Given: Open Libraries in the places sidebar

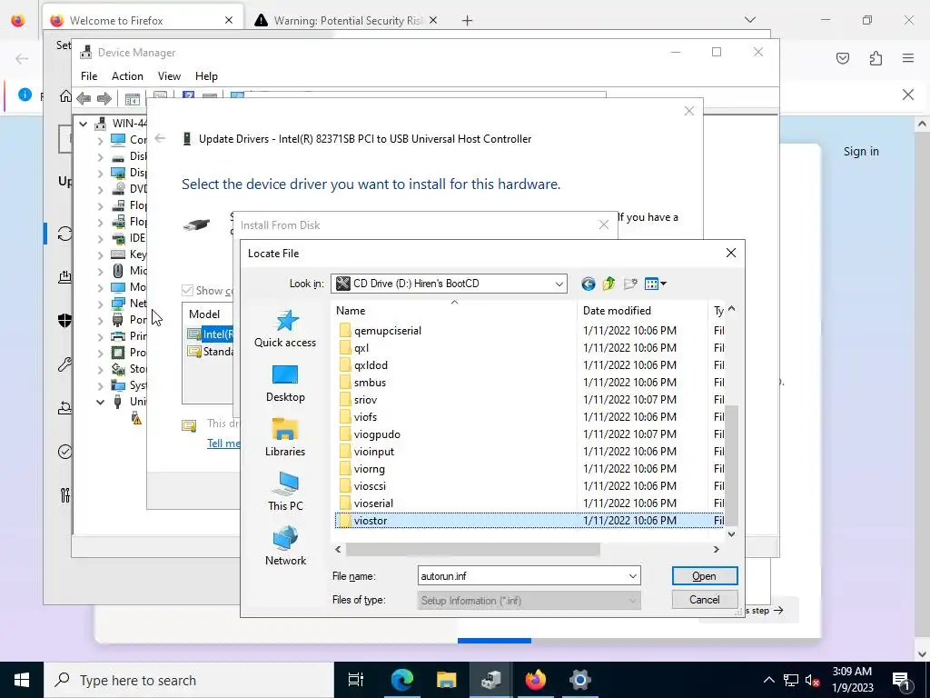Looking at the screenshot, I should tap(285, 438).
